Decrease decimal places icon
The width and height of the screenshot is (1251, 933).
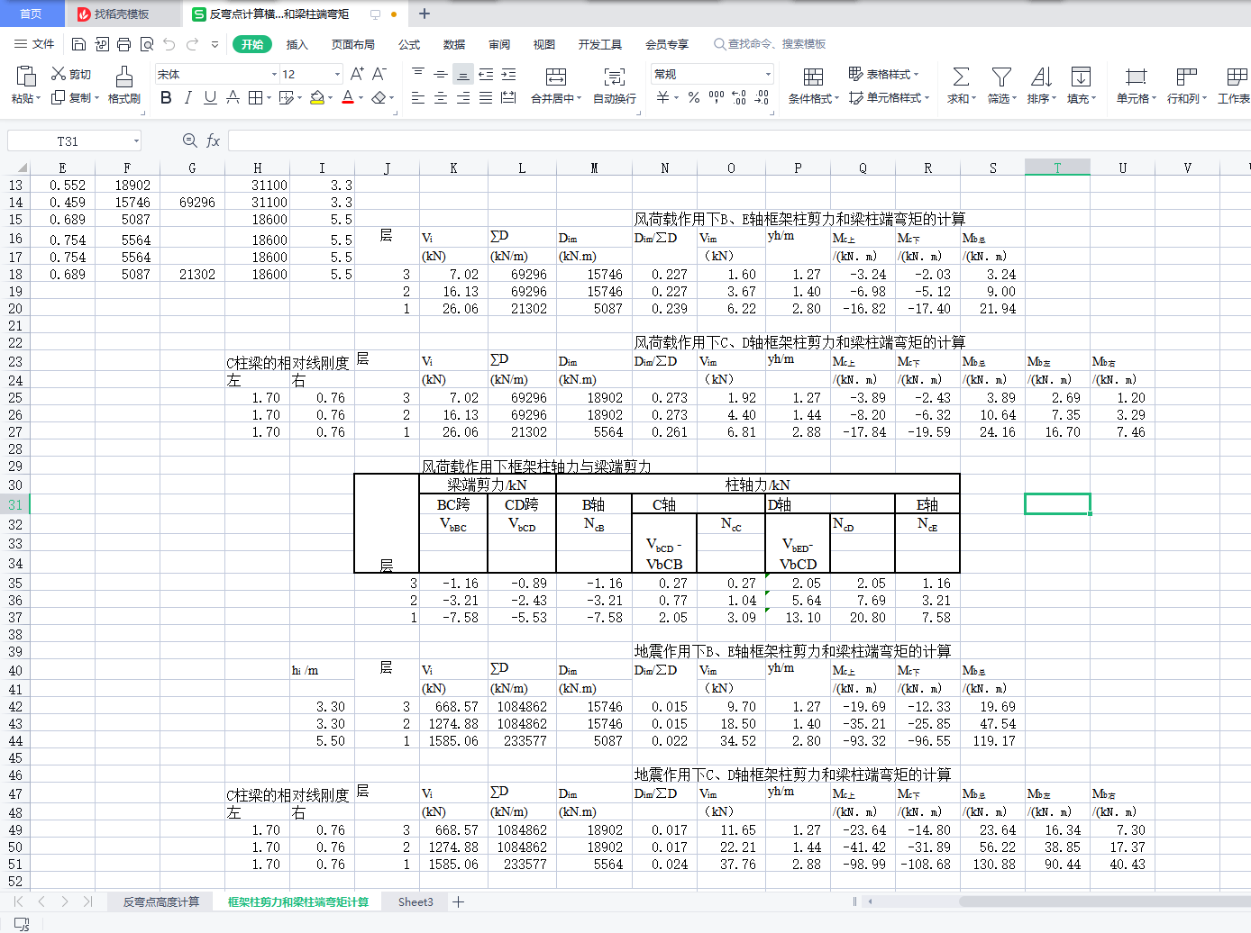coord(762,97)
